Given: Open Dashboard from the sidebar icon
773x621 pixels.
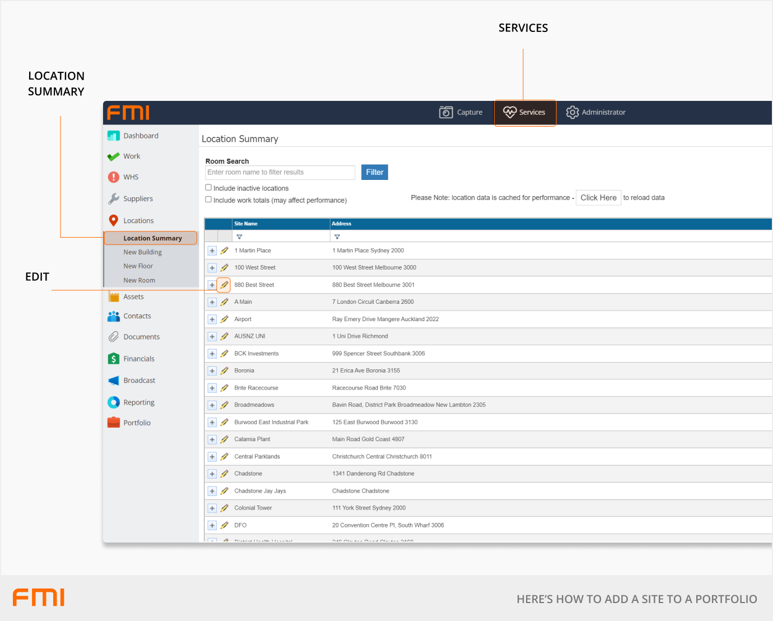Looking at the screenshot, I should click(x=114, y=136).
